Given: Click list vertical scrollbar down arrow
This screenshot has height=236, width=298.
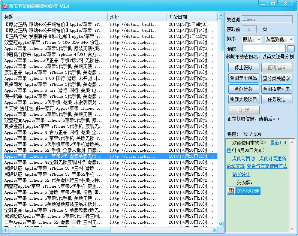Looking at the screenshot, I should pos(221,224).
